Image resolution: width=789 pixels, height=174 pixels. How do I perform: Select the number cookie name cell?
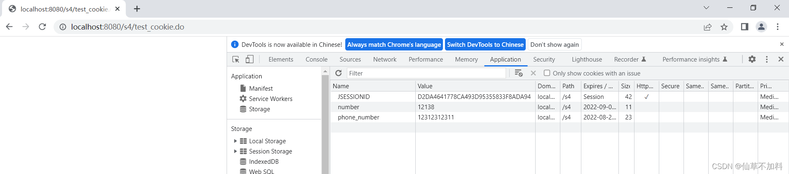click(x=372, y=107)
